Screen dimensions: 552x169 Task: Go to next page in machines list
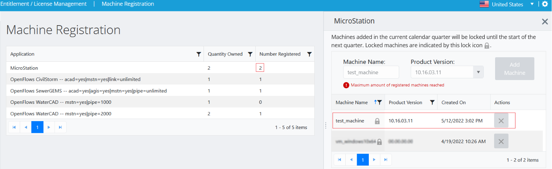pos(374,160)
